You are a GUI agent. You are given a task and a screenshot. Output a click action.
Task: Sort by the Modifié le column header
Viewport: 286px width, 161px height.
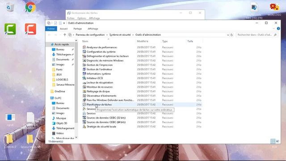[143, 41]
